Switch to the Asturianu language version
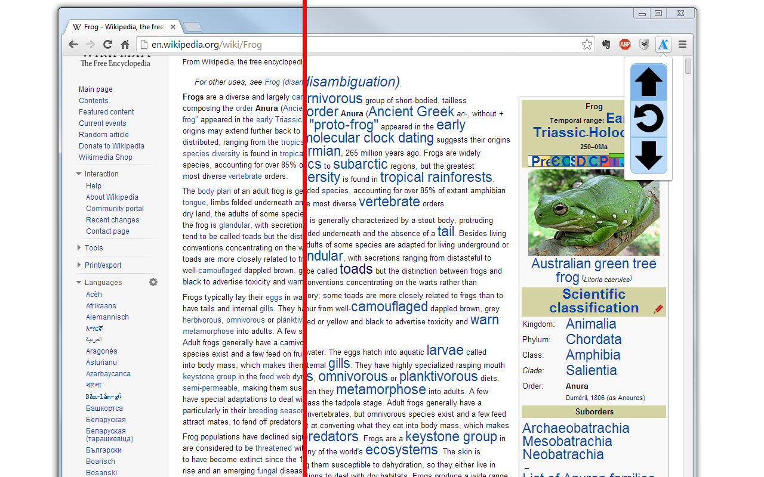The image size is (764, 477). [101, 363]
